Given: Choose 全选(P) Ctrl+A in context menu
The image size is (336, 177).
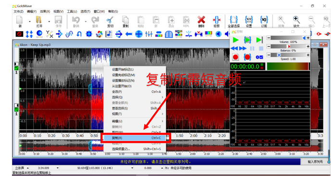Looking at the screenshot, I should pos(135,92).
